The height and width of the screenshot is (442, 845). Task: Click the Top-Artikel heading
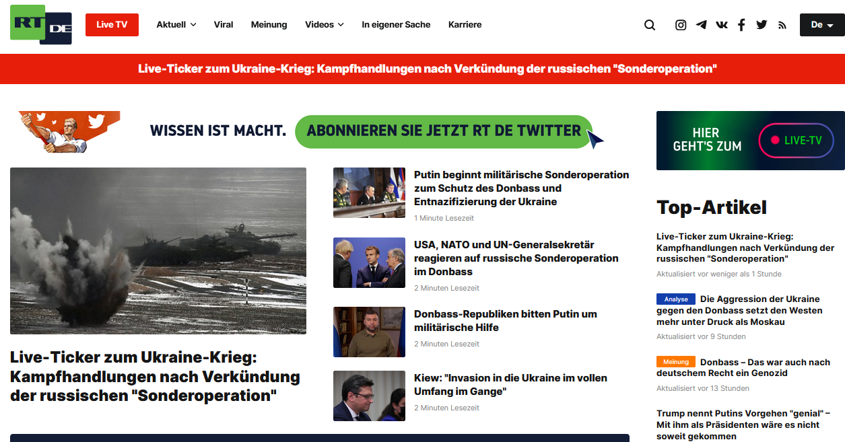tap(712, 207)
